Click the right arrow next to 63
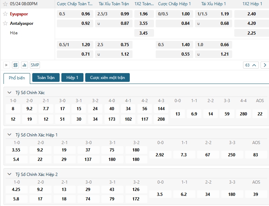Viewport: 269px width, 206px height. pos(265,65)
